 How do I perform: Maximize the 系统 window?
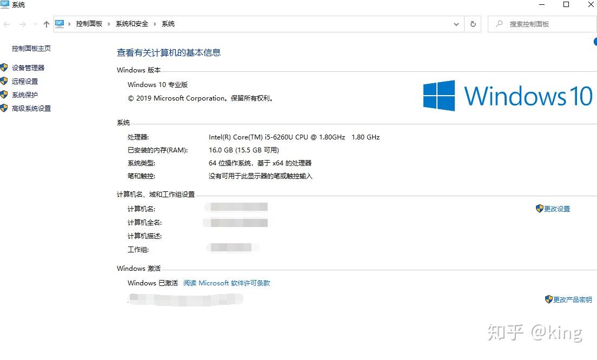pos(566,4)
